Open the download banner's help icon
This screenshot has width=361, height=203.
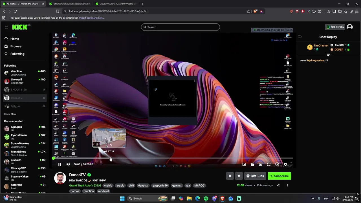point(288,30)
